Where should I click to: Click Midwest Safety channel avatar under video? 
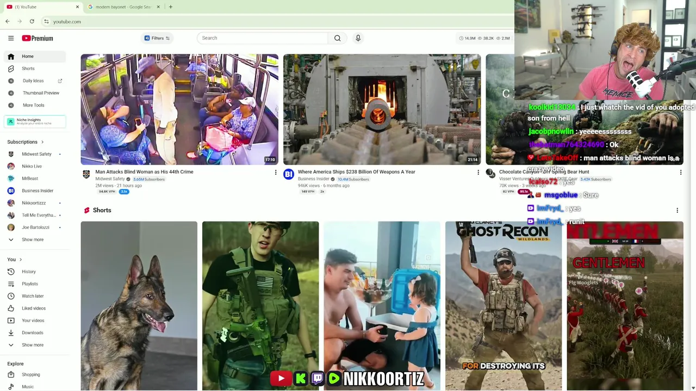[x=86, y=174]
